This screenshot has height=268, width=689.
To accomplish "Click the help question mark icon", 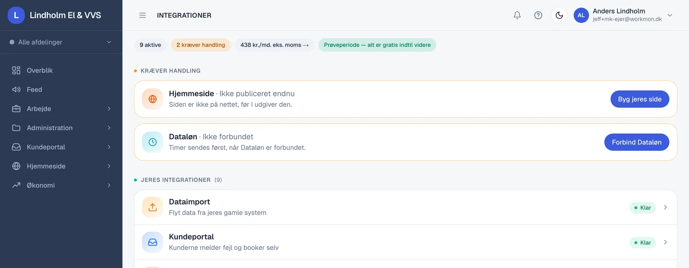I will 538,15.
